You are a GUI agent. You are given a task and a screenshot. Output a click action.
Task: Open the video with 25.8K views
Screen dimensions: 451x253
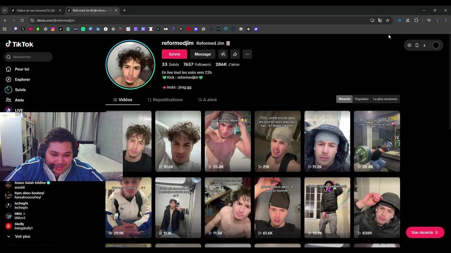pos(228,141)
